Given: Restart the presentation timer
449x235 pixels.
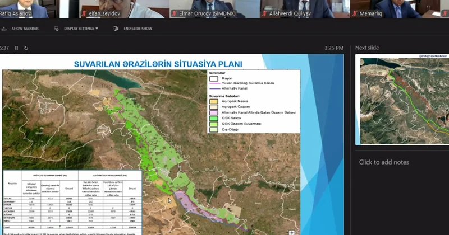Looking at the screenshot, I should tap(25, 48).
